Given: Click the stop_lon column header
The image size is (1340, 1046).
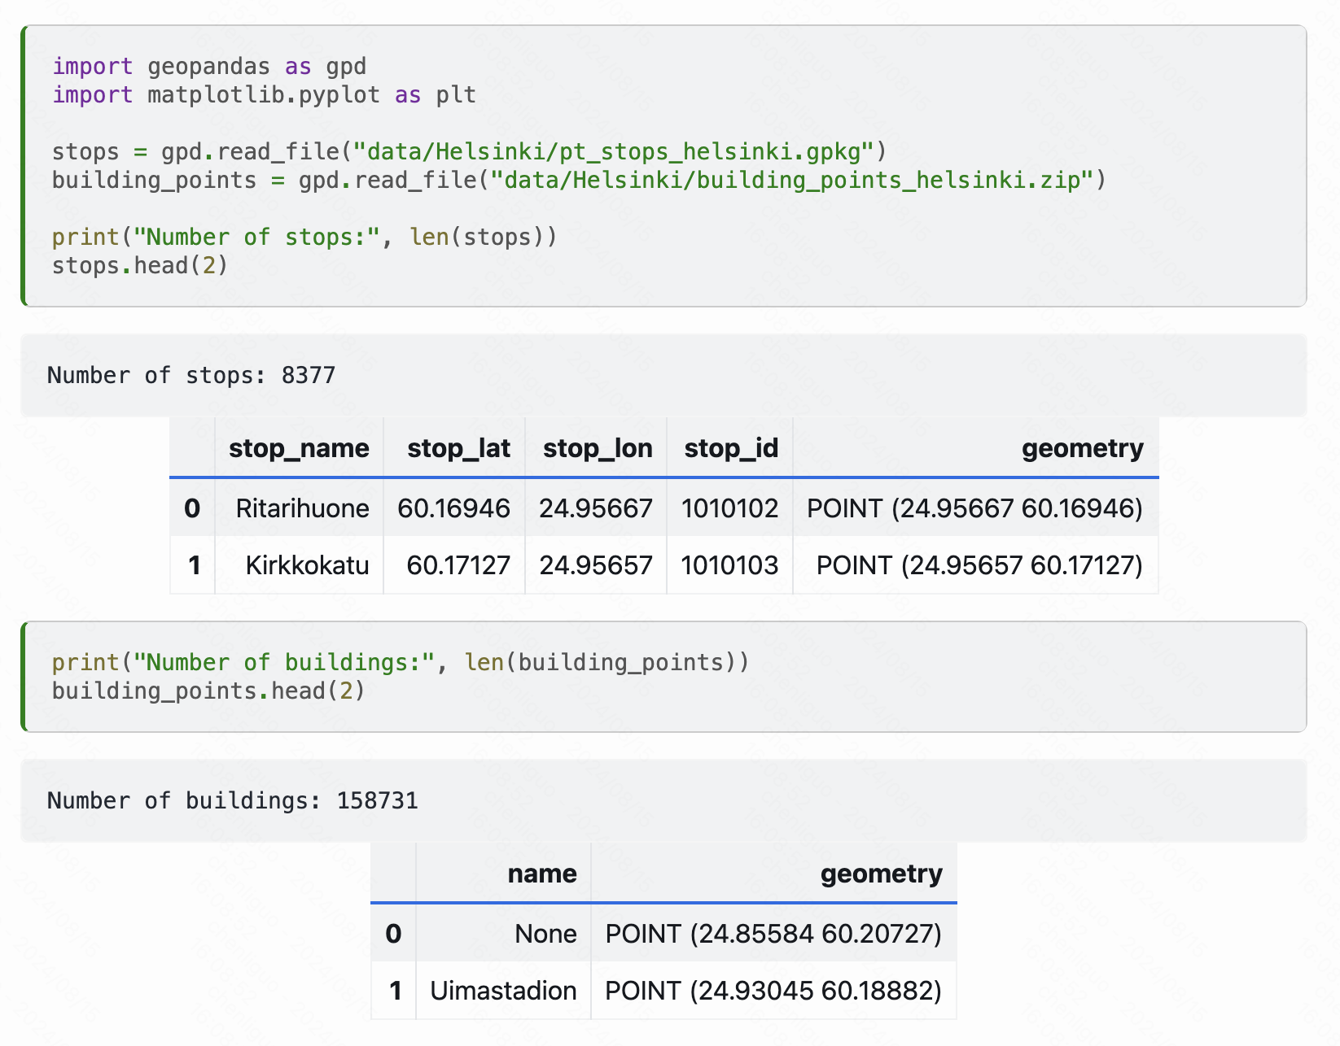Looking at the screenshot, I should click(x=598, y=448).
